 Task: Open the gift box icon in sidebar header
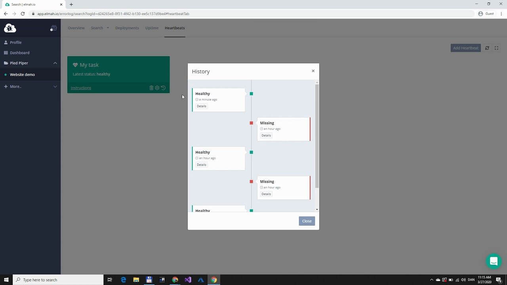coord(53,28)
